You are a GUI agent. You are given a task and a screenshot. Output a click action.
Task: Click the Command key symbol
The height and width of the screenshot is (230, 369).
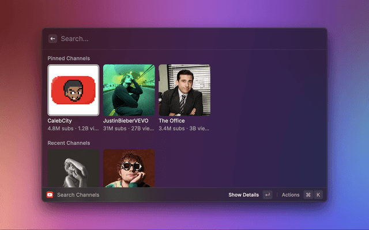coord(308,195)
